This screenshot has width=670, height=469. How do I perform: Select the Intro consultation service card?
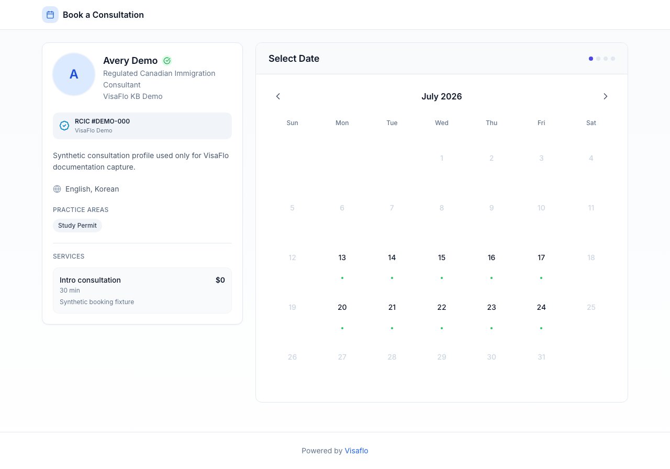[142, 291]
